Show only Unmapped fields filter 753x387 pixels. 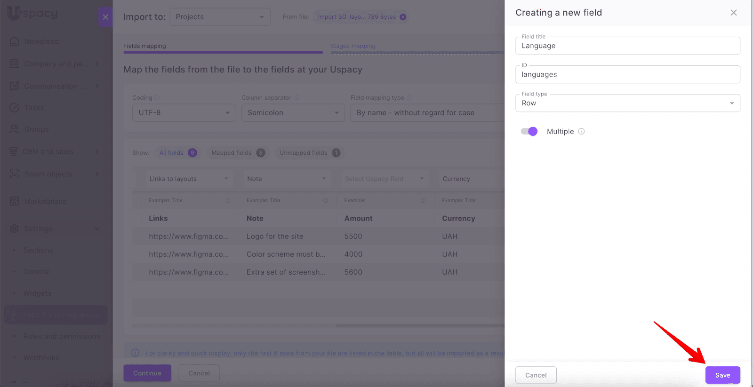309,153
